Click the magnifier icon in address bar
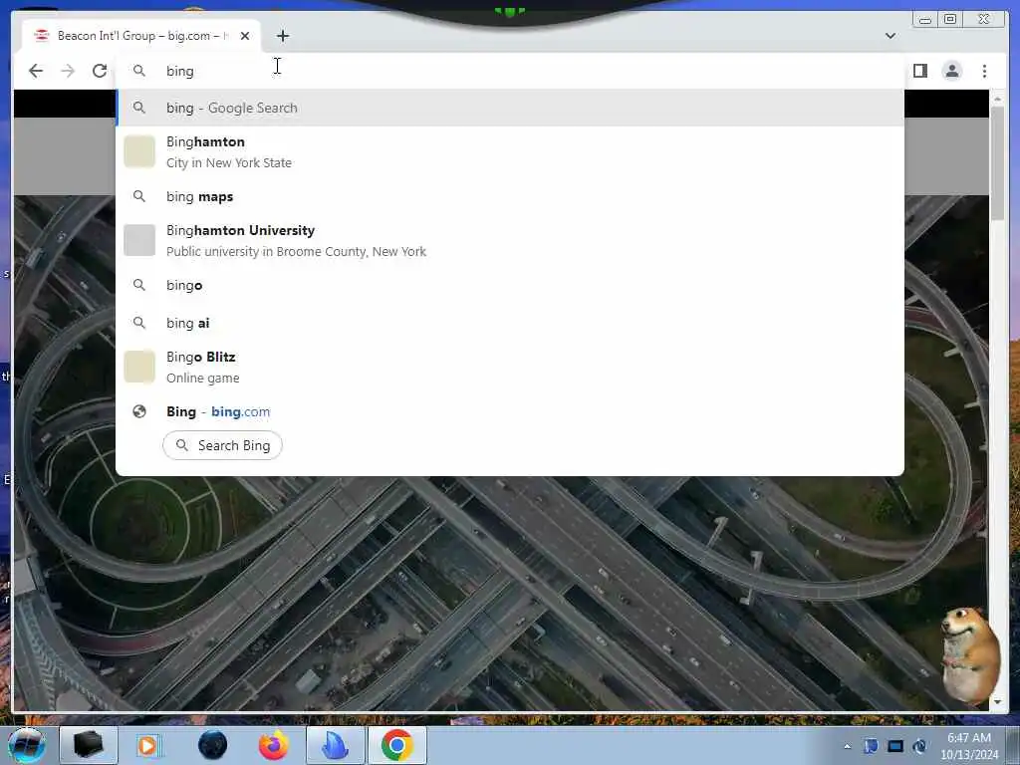 (x=139, y=71)
